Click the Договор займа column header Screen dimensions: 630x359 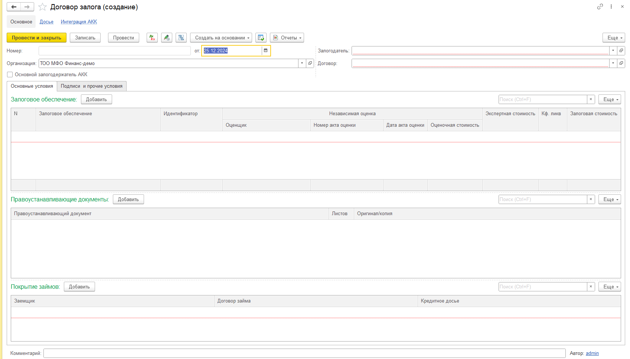coord(316,301)
